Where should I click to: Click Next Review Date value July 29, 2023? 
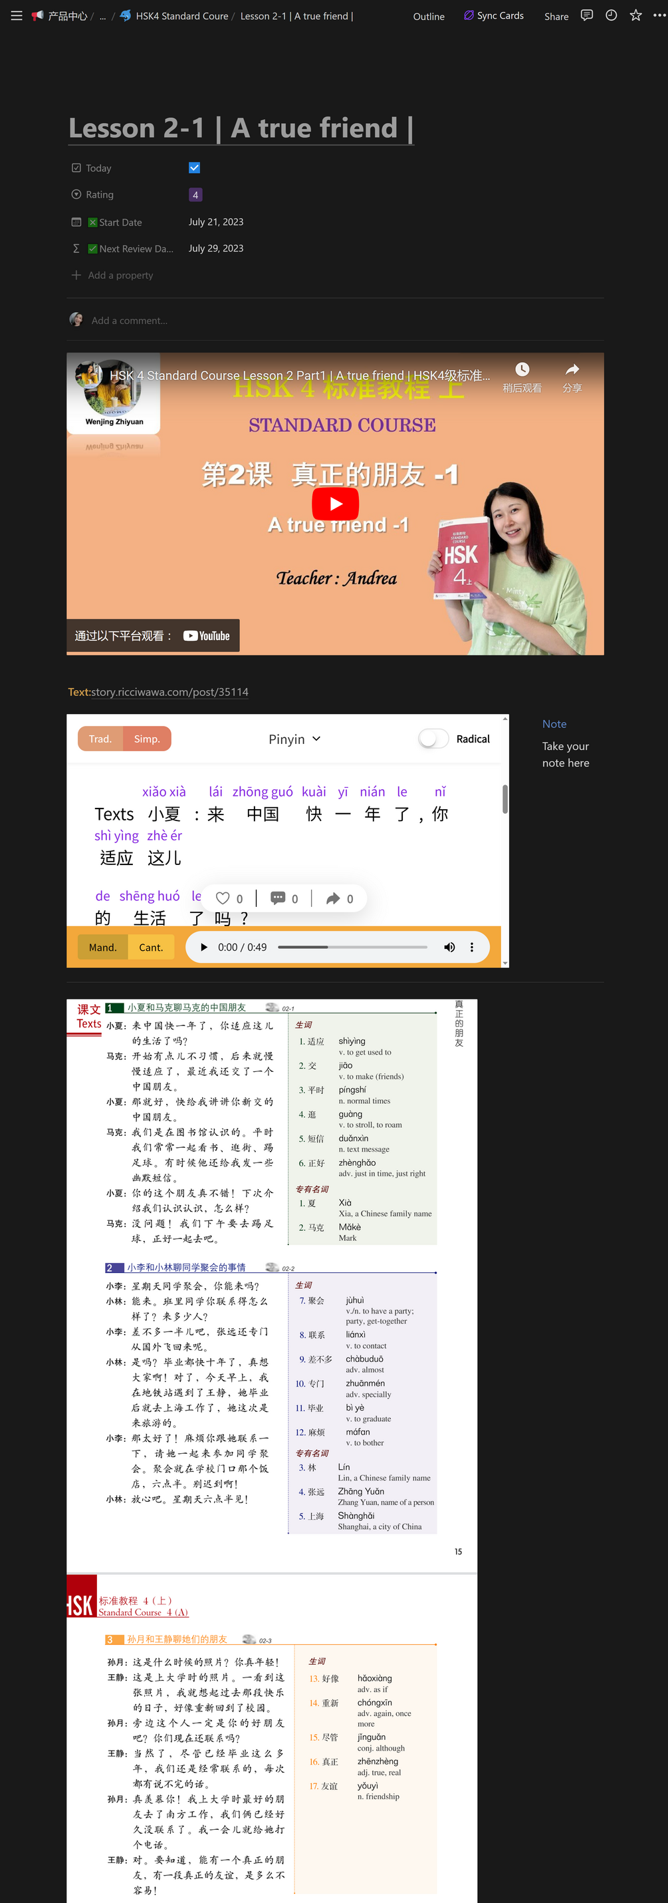(x=215, y=248)
